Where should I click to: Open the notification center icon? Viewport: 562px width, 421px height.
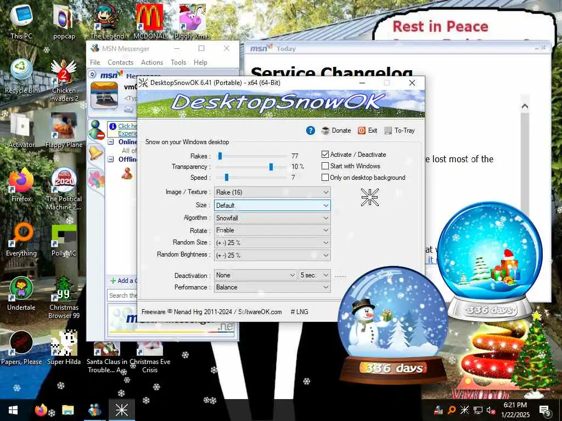[544, 410]
